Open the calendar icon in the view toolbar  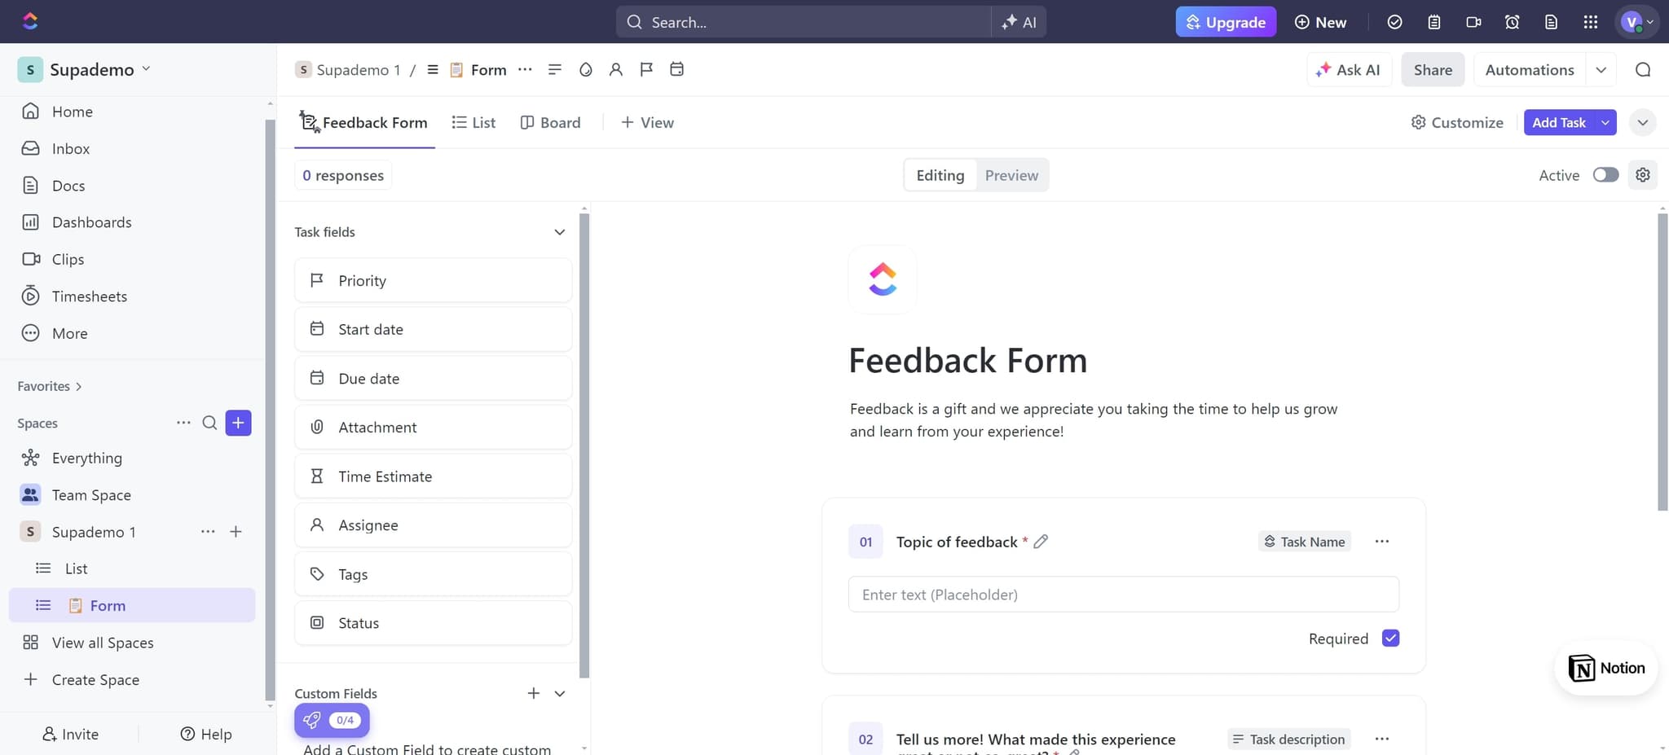676,70
